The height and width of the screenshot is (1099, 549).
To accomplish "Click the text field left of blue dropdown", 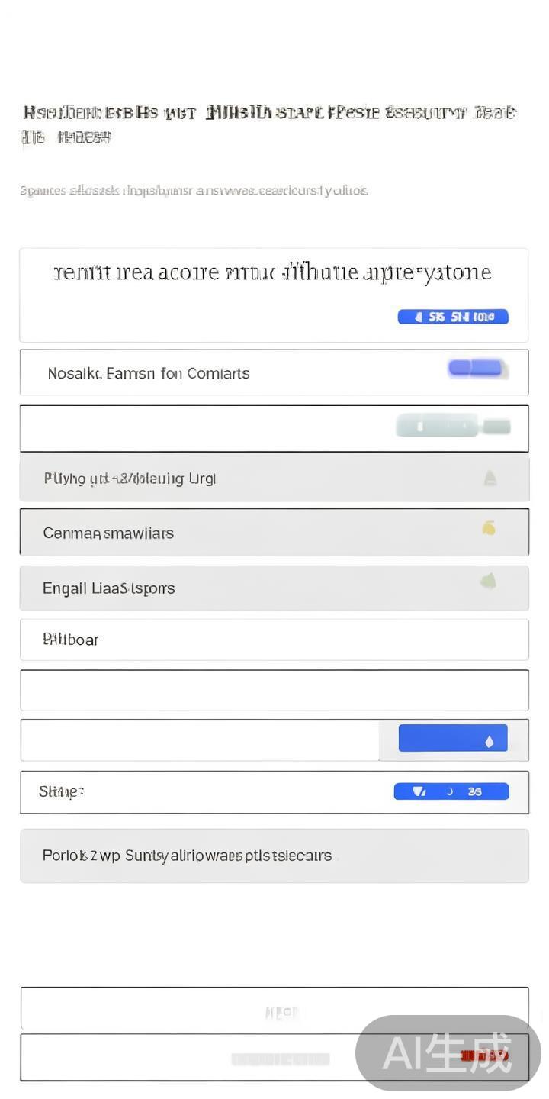I will [x=200, y=740].
